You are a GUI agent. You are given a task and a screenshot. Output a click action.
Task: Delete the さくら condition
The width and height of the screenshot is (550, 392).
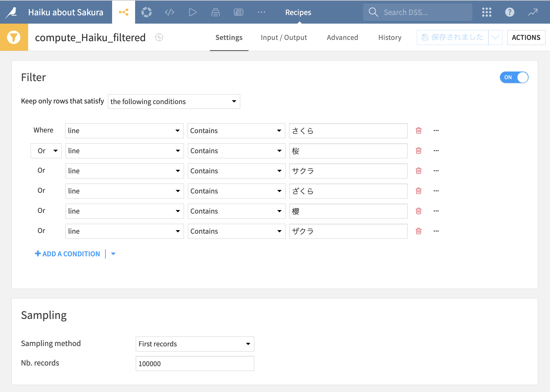pos(419,131)
